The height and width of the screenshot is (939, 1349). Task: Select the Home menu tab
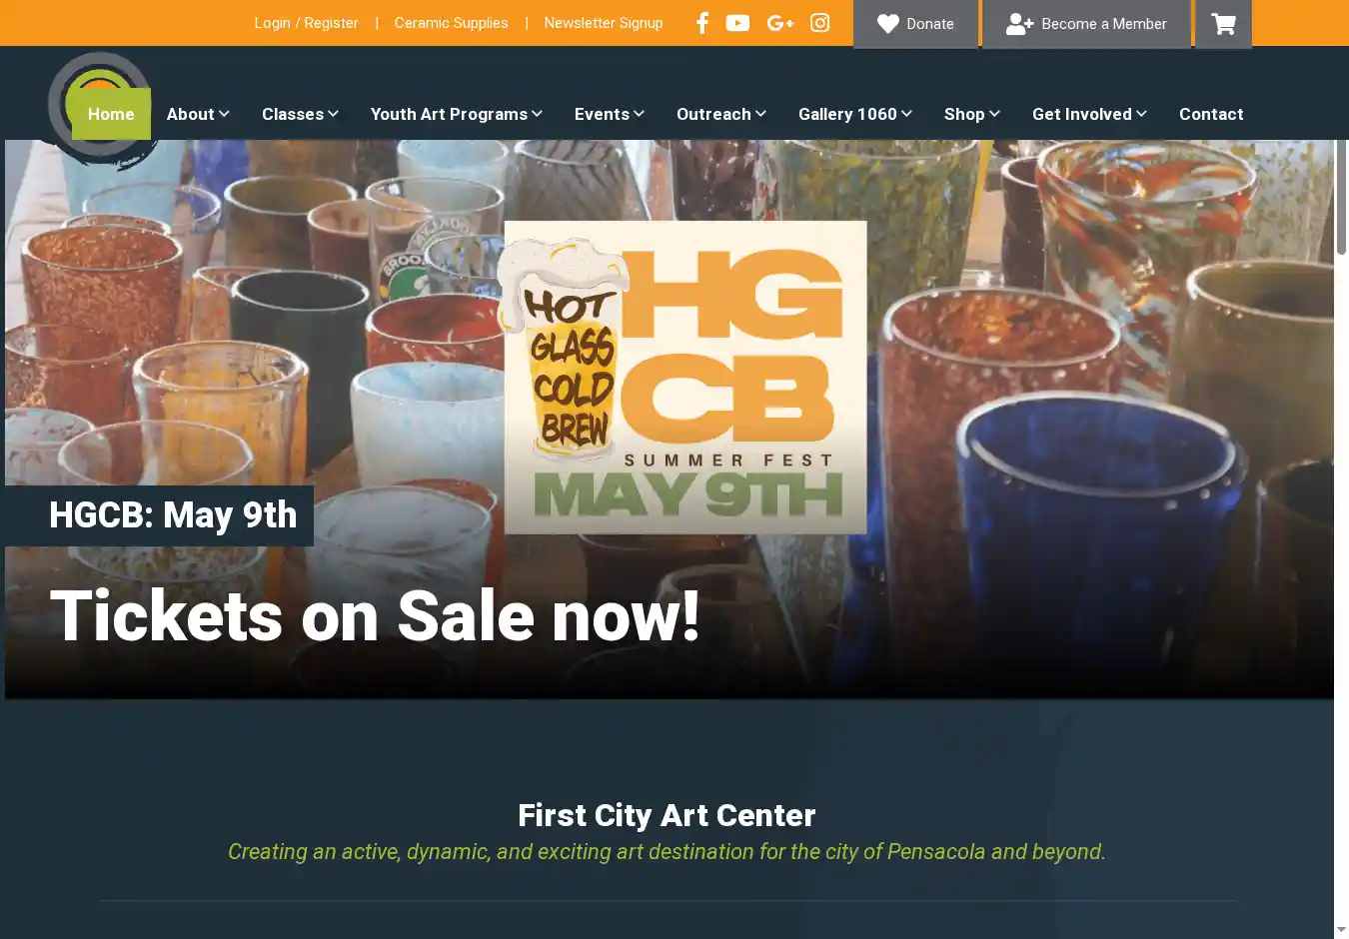coord(111,114)
